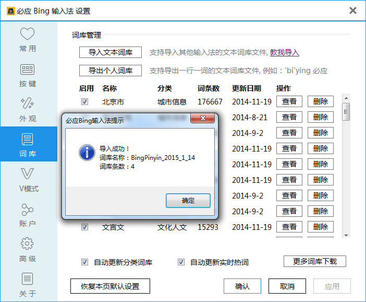Select the 北京市 dictionary name

113,102
